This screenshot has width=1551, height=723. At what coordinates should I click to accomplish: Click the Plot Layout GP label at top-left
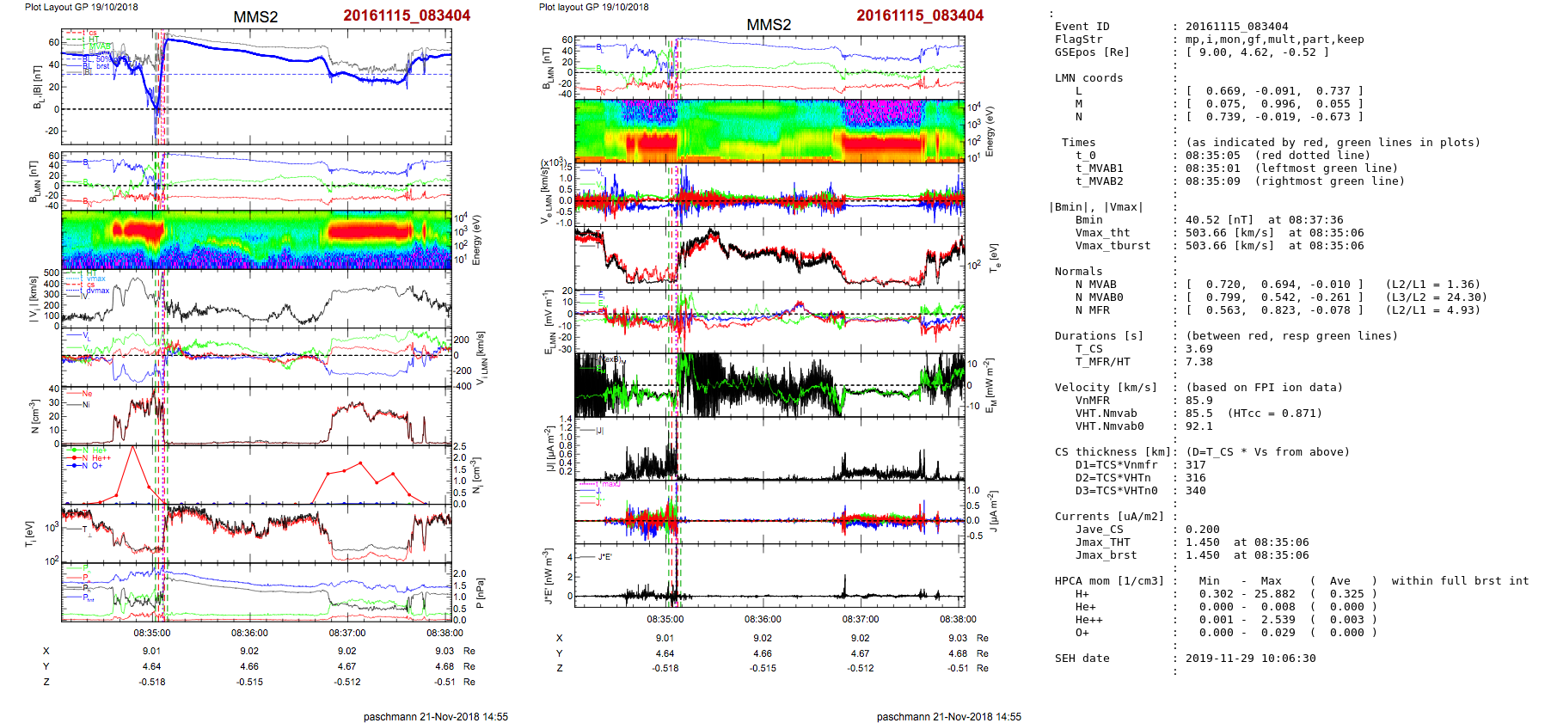pos(81,7)
